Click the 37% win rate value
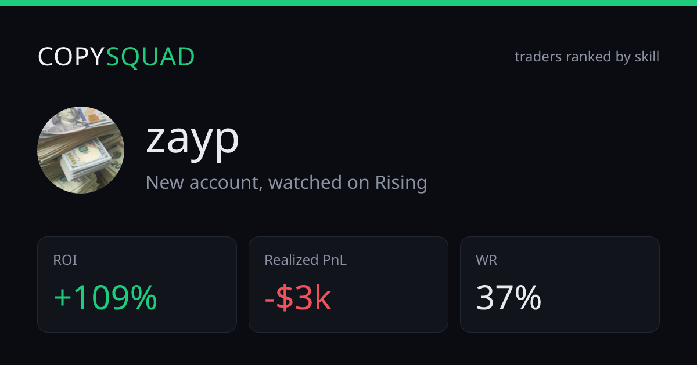Image resolution: width=697 pixels, height=365 pixels. click(509, 298)
